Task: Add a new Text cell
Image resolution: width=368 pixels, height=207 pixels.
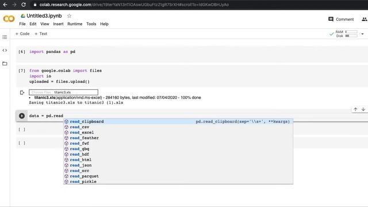Action: pos(41,34)
